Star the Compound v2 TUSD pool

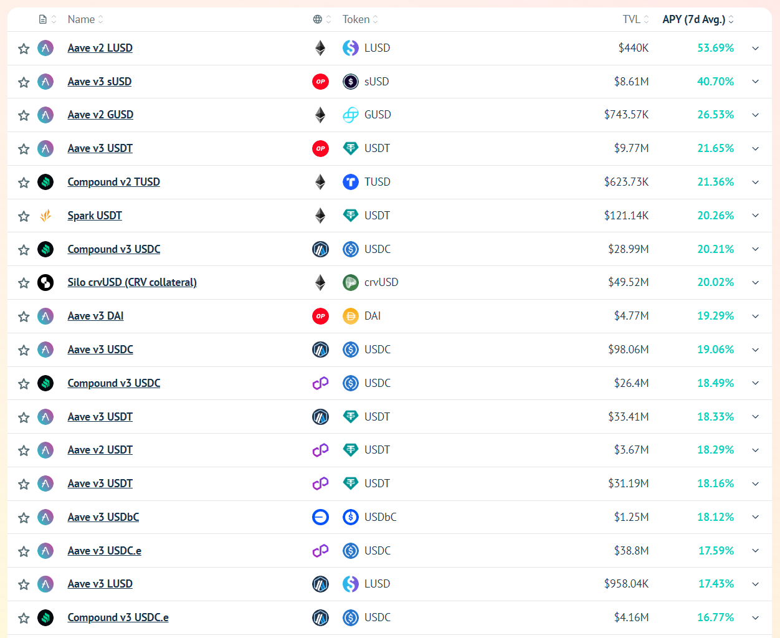[24, 183]
